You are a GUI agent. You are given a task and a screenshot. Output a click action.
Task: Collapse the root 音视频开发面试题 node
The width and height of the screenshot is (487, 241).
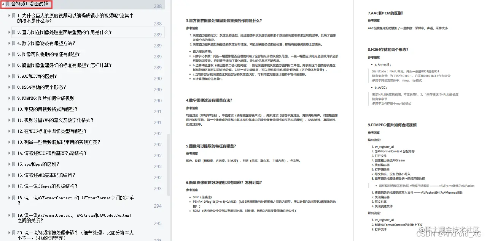point(3,5)
